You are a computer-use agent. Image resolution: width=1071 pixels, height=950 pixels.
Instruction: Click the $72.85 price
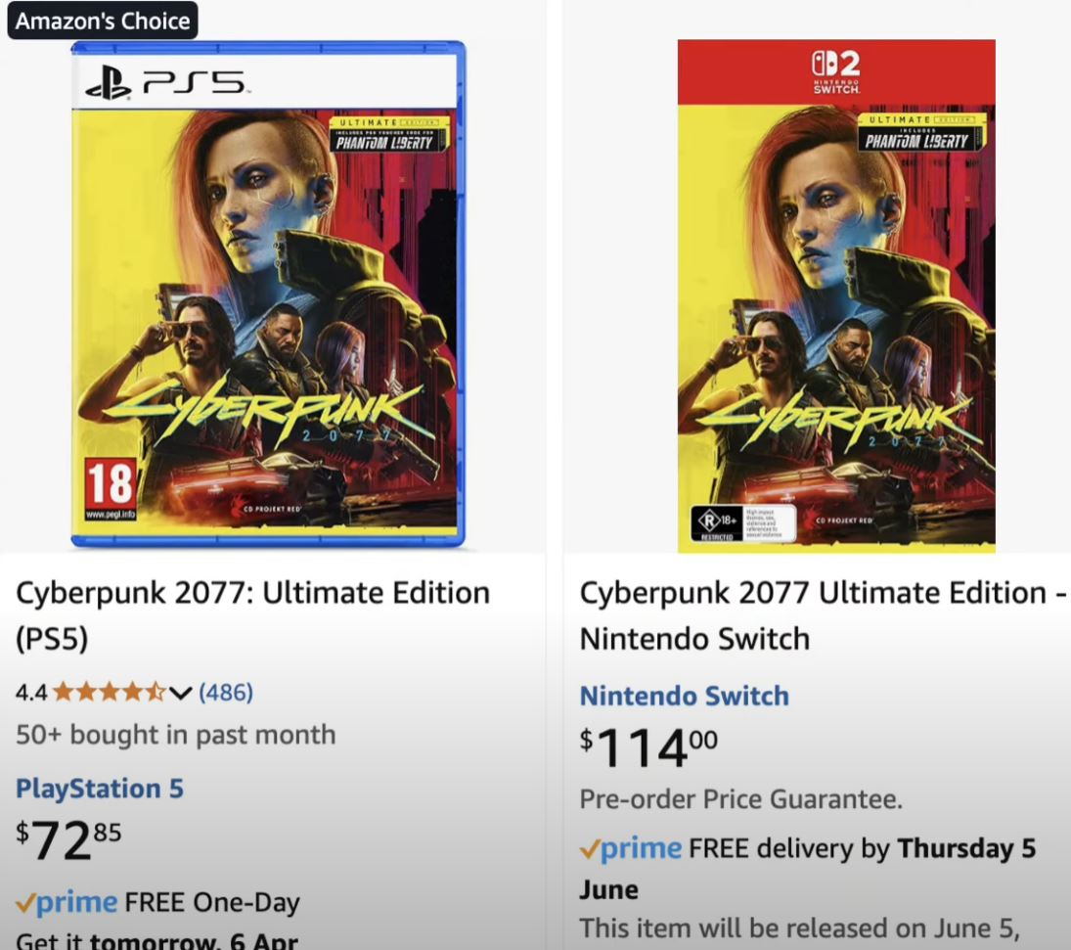point(69,840)
